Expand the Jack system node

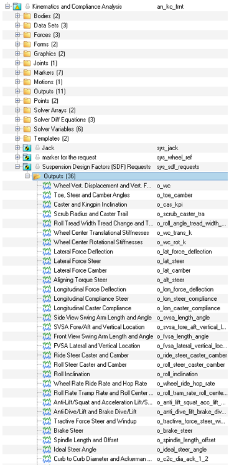(x=17, y=148)
